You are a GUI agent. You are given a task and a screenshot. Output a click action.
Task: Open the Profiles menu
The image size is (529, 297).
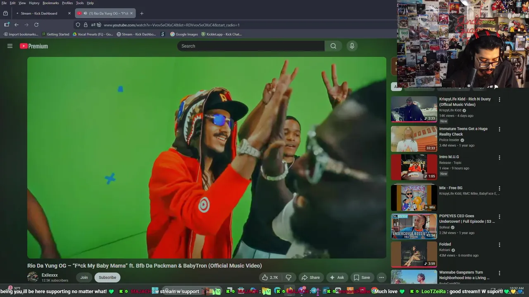67,3
